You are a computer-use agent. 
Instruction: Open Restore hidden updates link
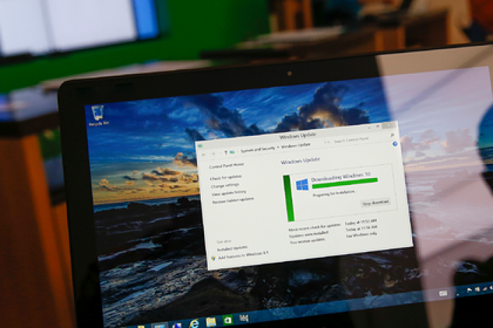tap(233, 200)
